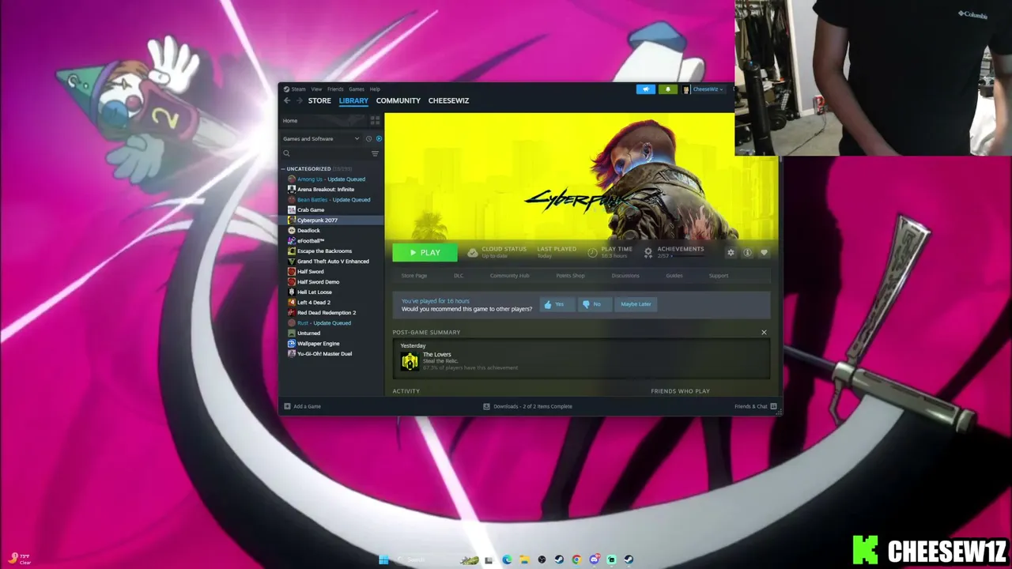This screenshot has width=1012, height=569.
Task: Open the Games and Software dropdown
Action: click(320, 138)
